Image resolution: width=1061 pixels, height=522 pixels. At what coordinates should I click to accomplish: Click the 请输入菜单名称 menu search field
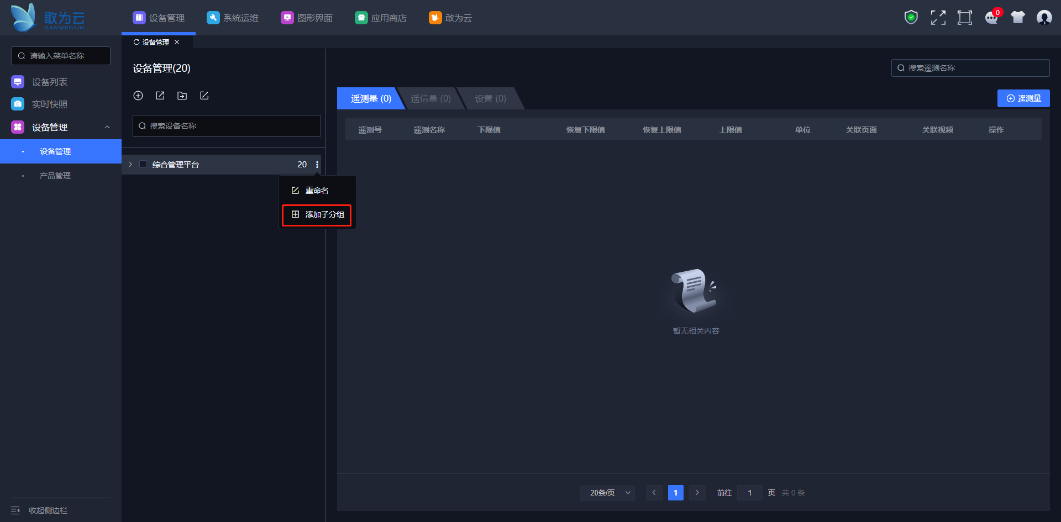pyautogui.click(x=61, y=56)
